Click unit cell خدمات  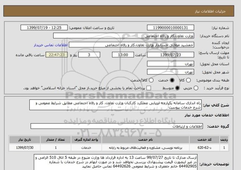point(86,148)
